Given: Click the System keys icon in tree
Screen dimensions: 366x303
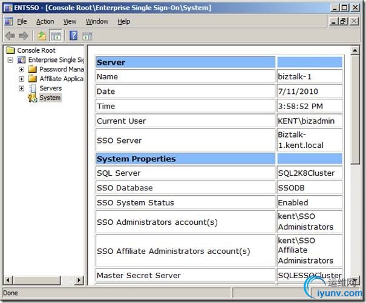Looking at the screenshot, I should click(33, 98).
